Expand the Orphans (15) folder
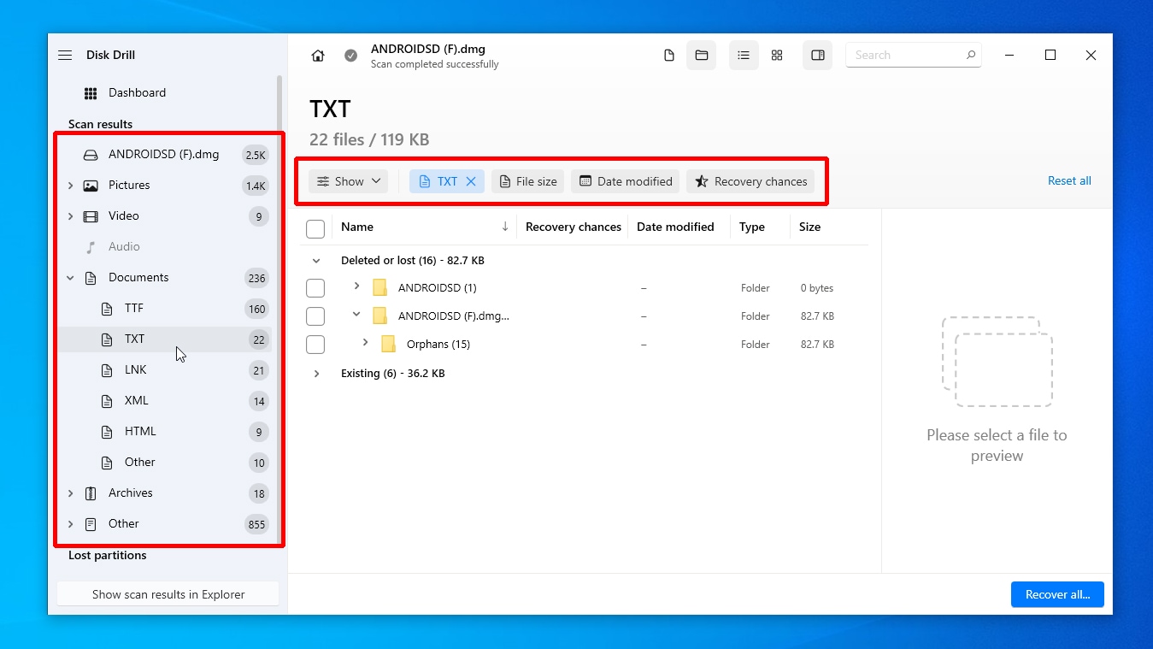Image resolution: width=1153 pixels, height=649 pixels. 365,343
